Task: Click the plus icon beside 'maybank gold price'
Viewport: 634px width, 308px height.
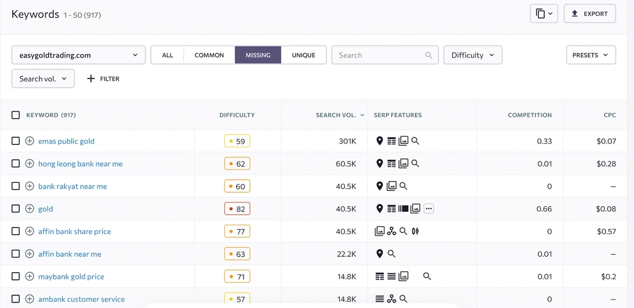Action: click(x=30, y=276)
